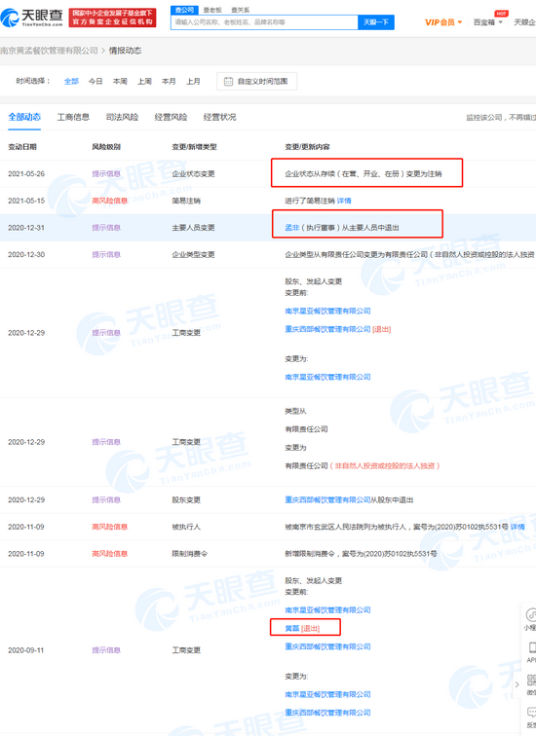The image size is (536, 736).
Task: Switch to the 工商信息 tab
Action: click(x=73, y=117)
